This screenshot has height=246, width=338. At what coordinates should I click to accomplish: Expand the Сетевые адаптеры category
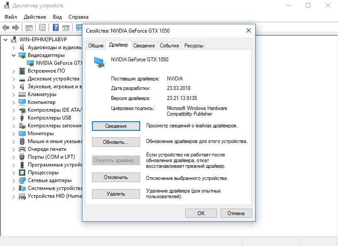pos(13,181)
